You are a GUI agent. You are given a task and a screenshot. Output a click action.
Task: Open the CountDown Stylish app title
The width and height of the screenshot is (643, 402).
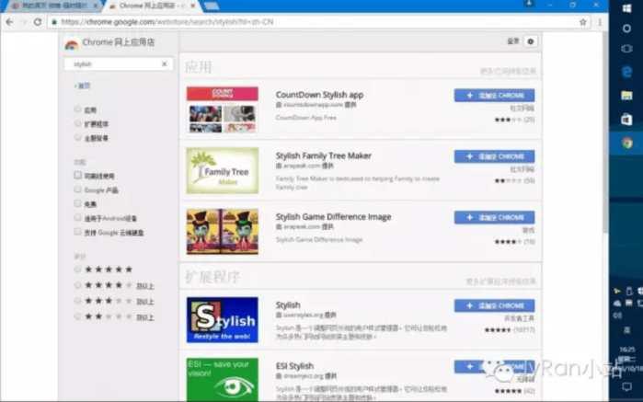point(319,95)
